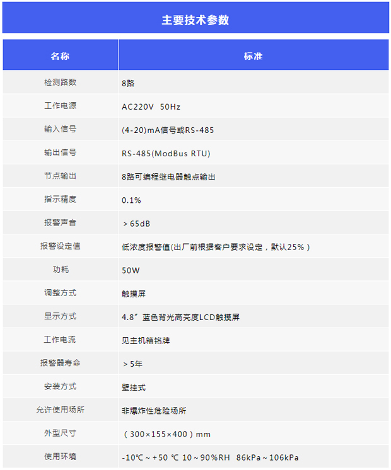
Task: Click the 检测路数 row label
Action: (60, 83)
